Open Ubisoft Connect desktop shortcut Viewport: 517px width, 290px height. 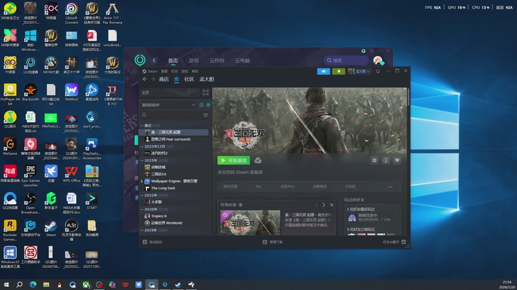coord(71,14)
